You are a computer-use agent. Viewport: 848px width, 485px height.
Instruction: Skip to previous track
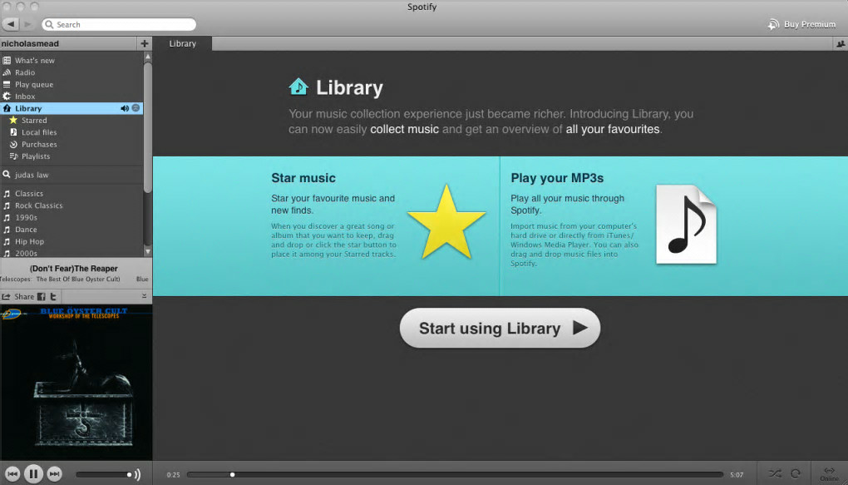(x=12, y=474)
